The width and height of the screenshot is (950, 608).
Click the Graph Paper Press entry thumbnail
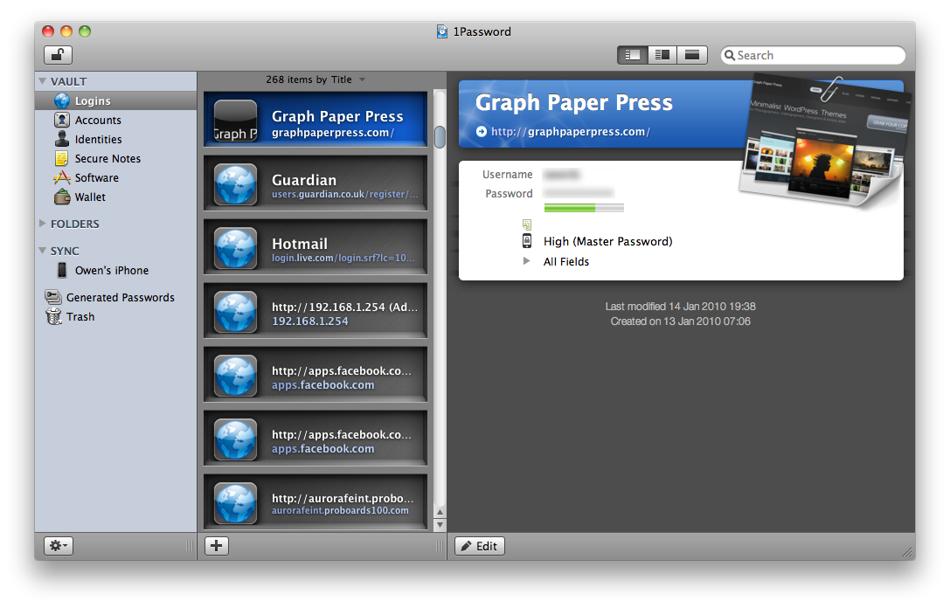(x=236, y=121)
